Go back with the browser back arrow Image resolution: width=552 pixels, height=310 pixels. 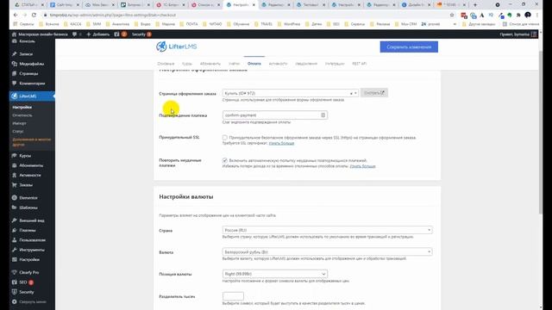tap(16, 15)
